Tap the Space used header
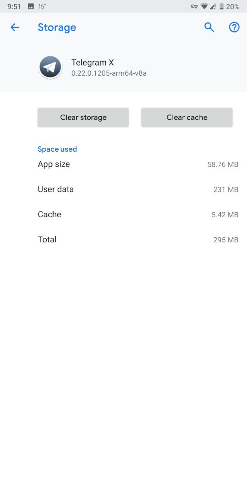The image size is (247, 494). click(x=57, y=149)
